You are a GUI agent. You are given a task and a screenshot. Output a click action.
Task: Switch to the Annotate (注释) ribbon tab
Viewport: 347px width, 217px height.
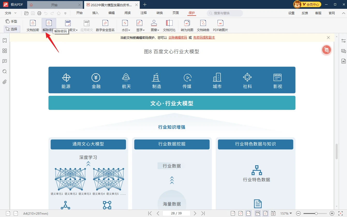point(144,13)
